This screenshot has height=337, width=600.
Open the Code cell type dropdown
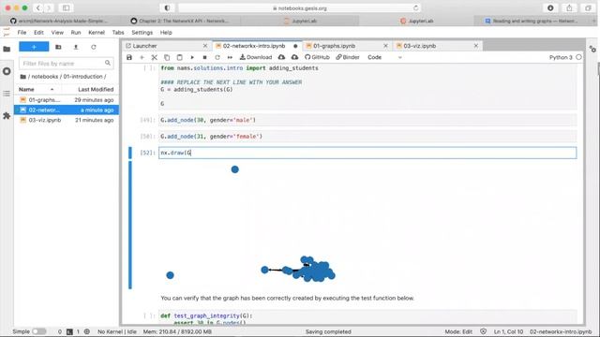tap(384, 57)
